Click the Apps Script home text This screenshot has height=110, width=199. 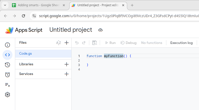tap(29, 30)
